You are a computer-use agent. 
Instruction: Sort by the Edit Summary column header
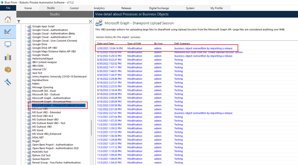pyautogui.click(x=182, y=44)
